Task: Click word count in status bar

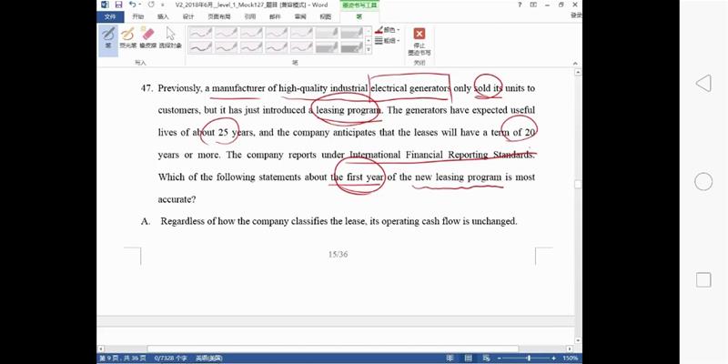Action: coord(171,359)
